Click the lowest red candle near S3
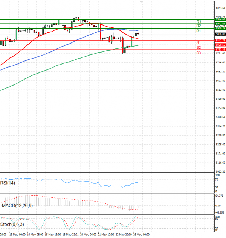Screen dimensions: 226x238 pos(123,45)
